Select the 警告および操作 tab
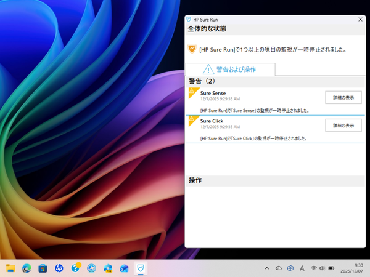Image resolution: width=370 pixels, height=277 pixels. coord(230,70)
